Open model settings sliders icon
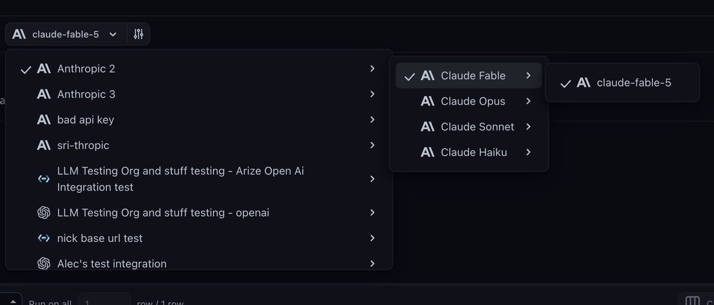 click(x=139, y=34)
